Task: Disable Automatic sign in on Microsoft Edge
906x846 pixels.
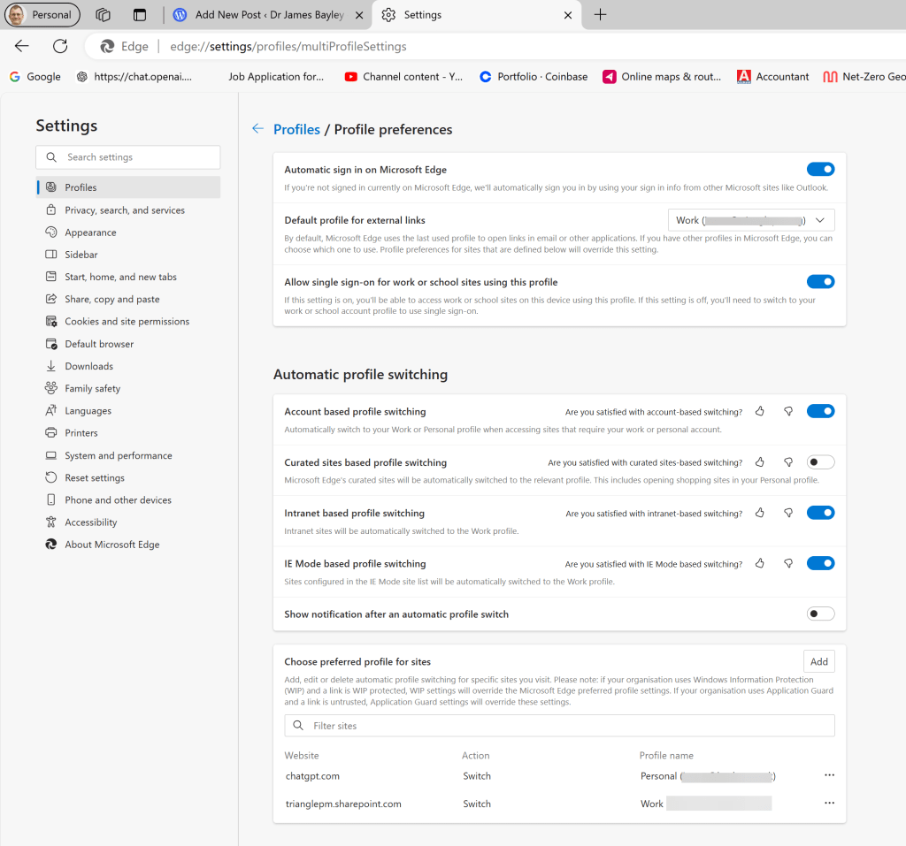Action: 820,170
